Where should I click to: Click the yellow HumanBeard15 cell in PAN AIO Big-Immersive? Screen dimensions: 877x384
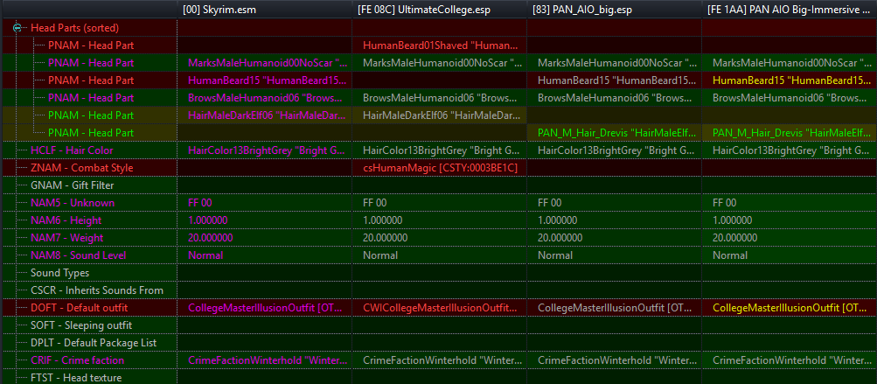point(791,80)
